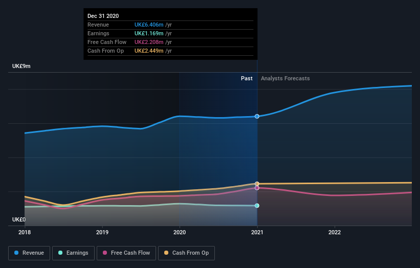Toggle the Revenue legend button
Screen dimensions: 420x268
point(29,253)
